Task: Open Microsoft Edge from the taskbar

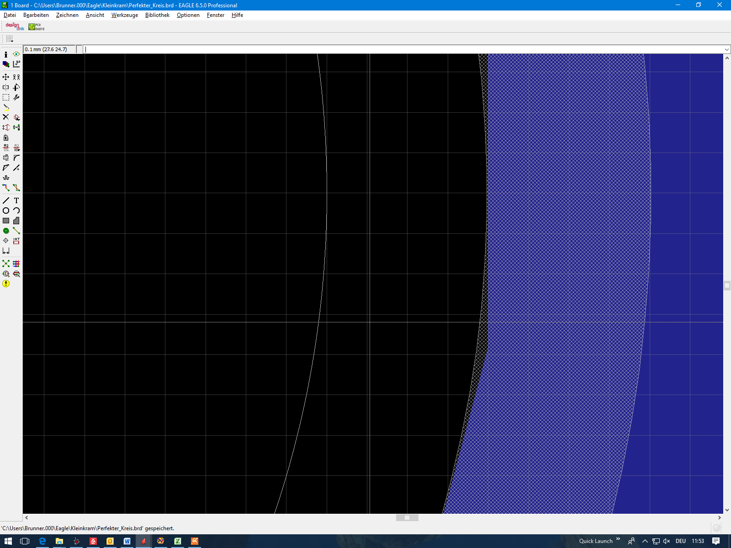Action: coord(42,541)
